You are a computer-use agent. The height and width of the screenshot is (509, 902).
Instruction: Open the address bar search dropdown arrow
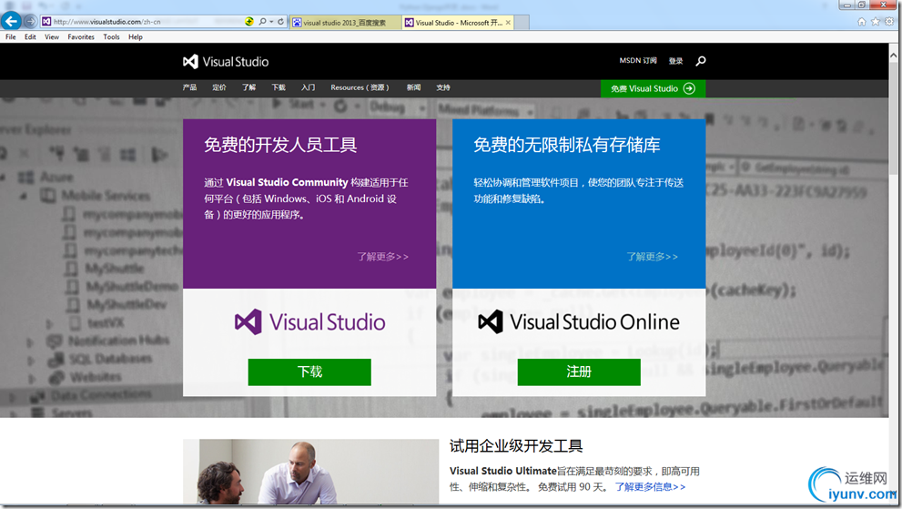(x=271, y=22)
